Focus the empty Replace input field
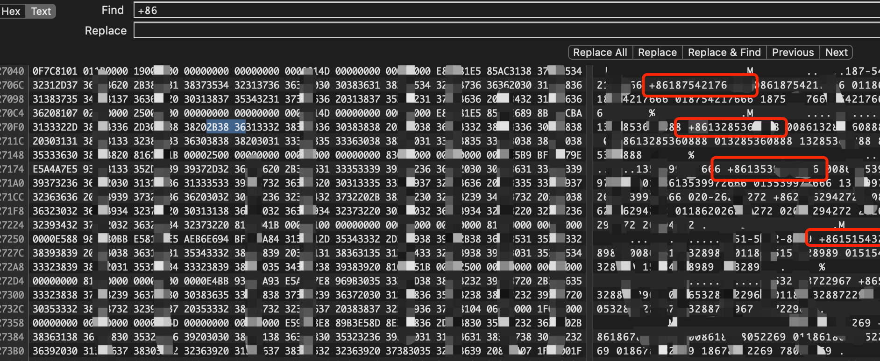The image size is (880, 361). coord(504,31)
